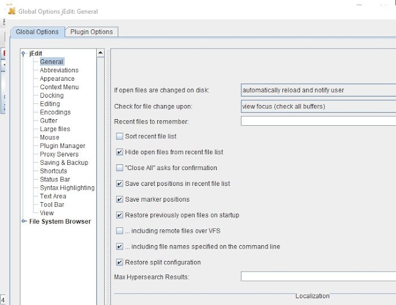Switch to the Plugin Options tab
This screenshot has width=396, height=305.
(x=92, y=32)
